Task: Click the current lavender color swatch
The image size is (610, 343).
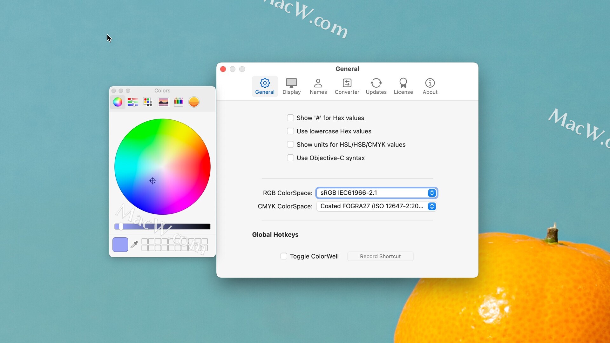Action: [x=120, y=245]
